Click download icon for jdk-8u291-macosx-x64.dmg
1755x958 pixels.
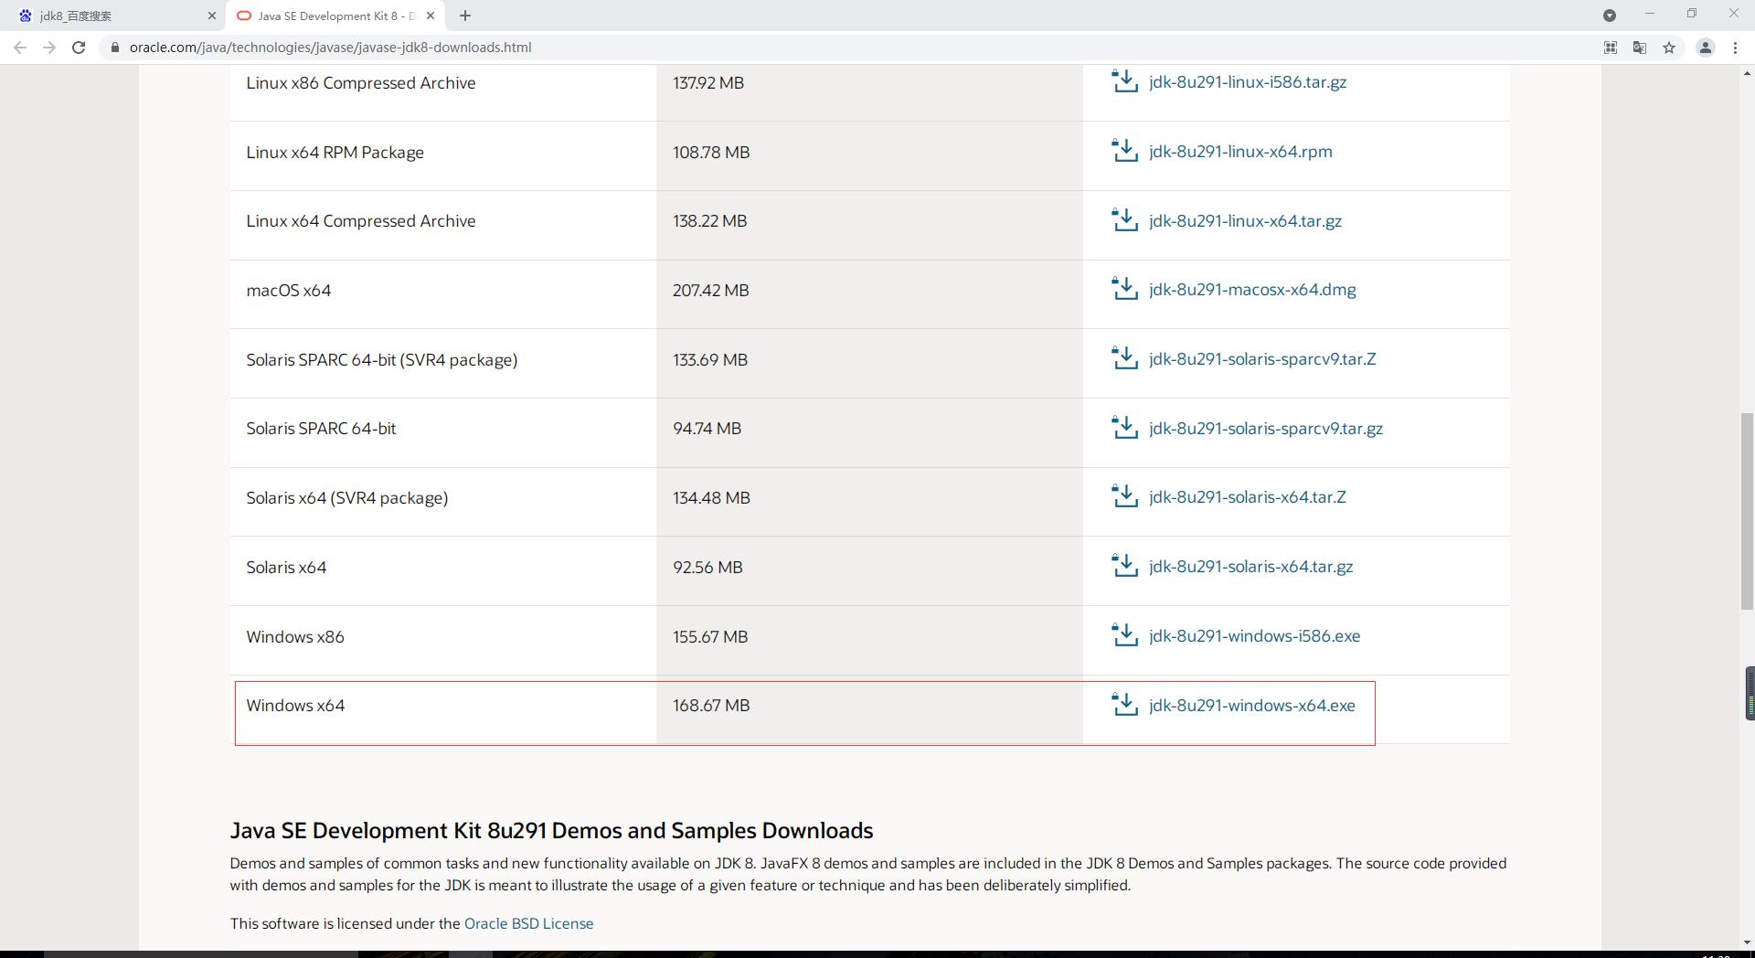click(x=1124, y=289)
